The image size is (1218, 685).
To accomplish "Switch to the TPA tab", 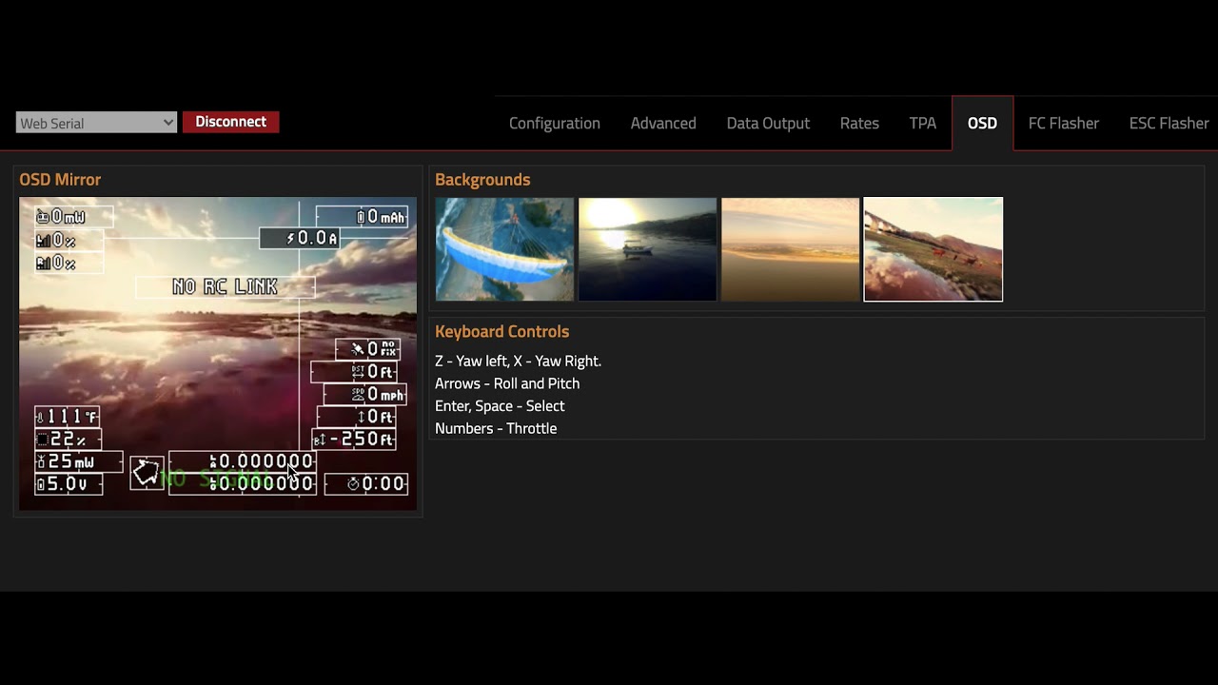I will [923, 123].
